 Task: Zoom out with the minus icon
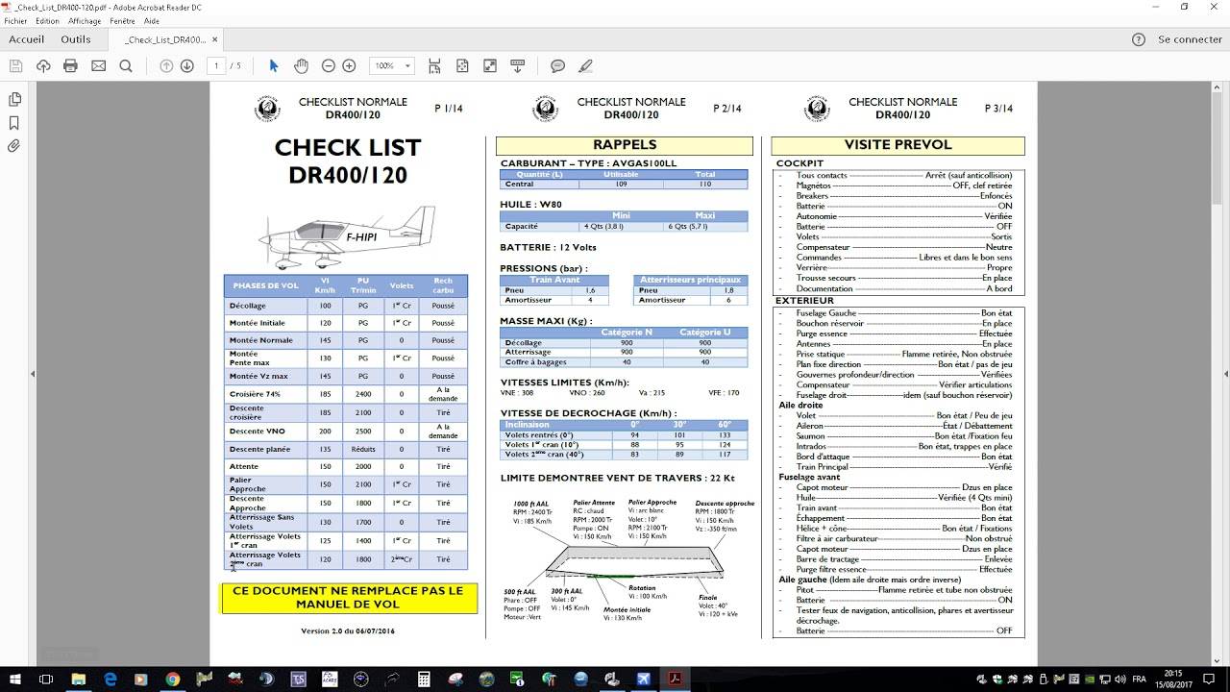329,66
